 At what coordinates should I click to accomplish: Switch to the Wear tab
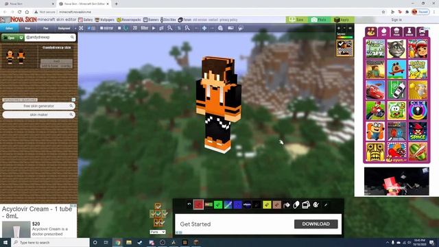coord(27,28)
